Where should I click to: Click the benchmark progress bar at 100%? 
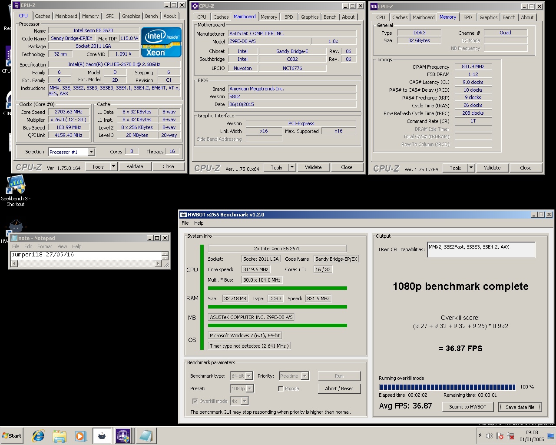pos(447,387)
